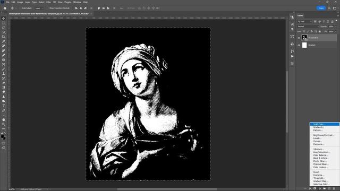340x191 pixels.
Task: Select the document tab title
Action: 49,14
